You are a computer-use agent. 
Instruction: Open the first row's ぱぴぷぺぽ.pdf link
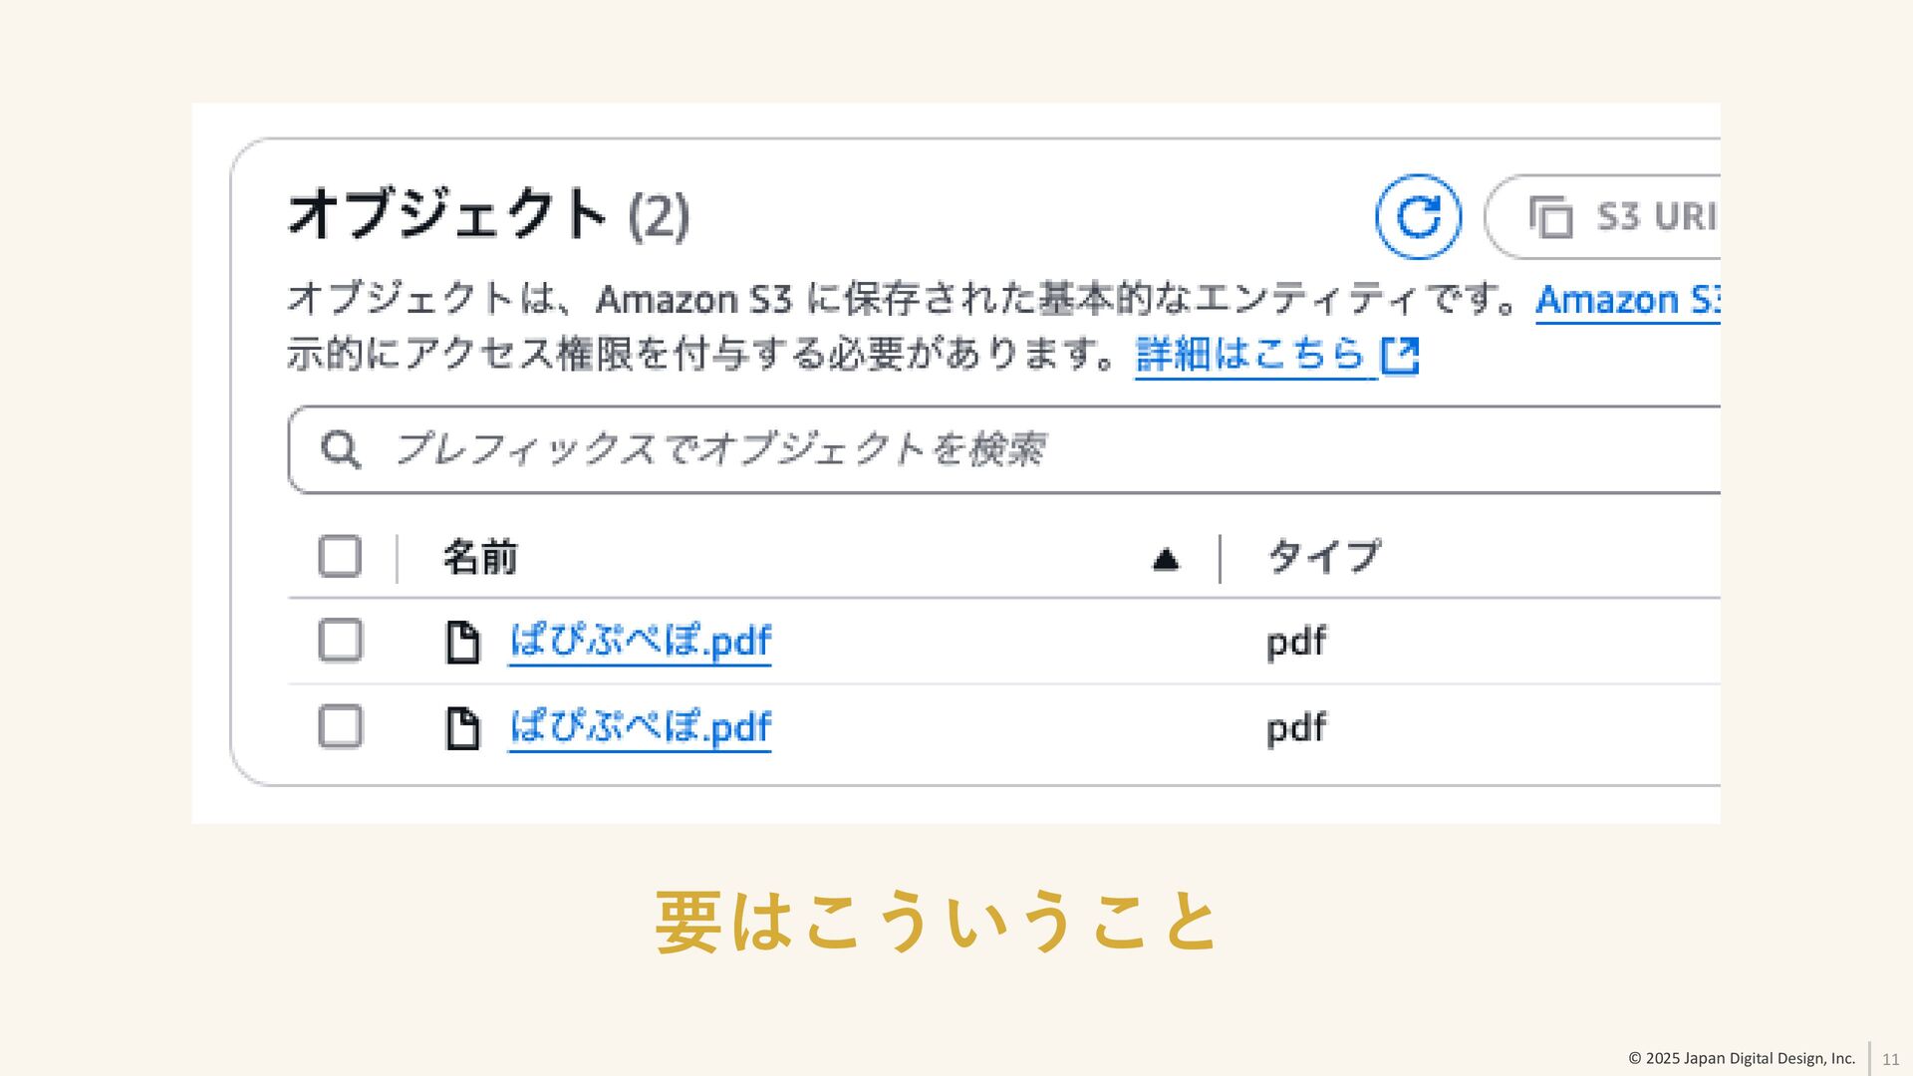640,641
